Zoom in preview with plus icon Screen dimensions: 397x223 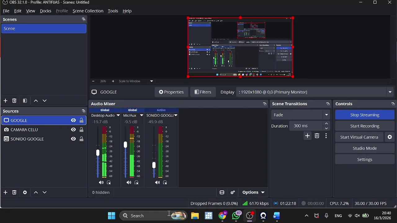point(113,81)
